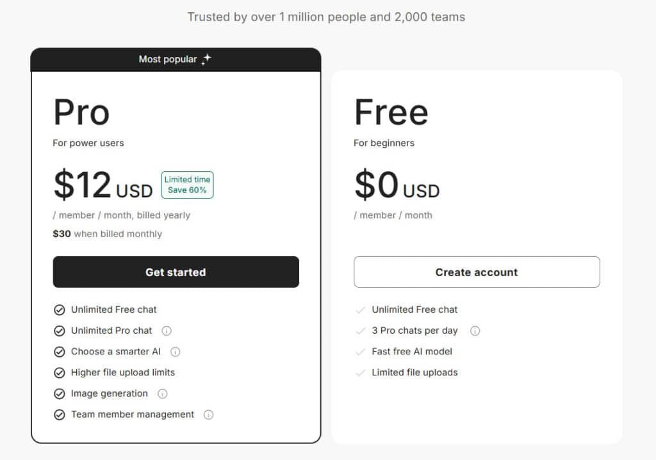
Task: Select the Most popular banner header
Action: [176, 60]
